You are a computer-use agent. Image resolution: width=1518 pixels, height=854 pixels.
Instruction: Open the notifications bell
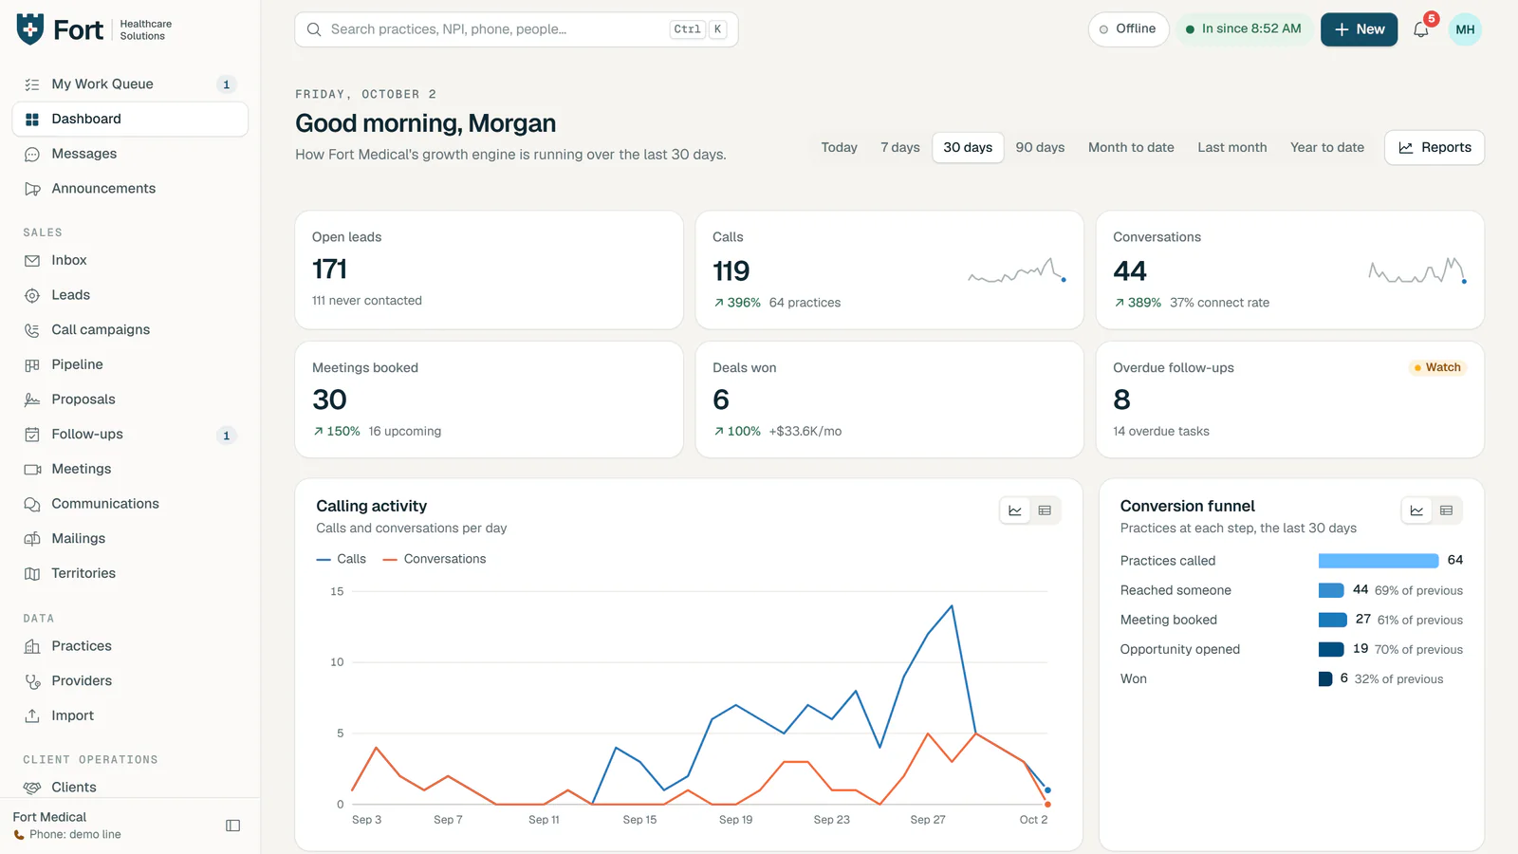tap(1420, 29)
